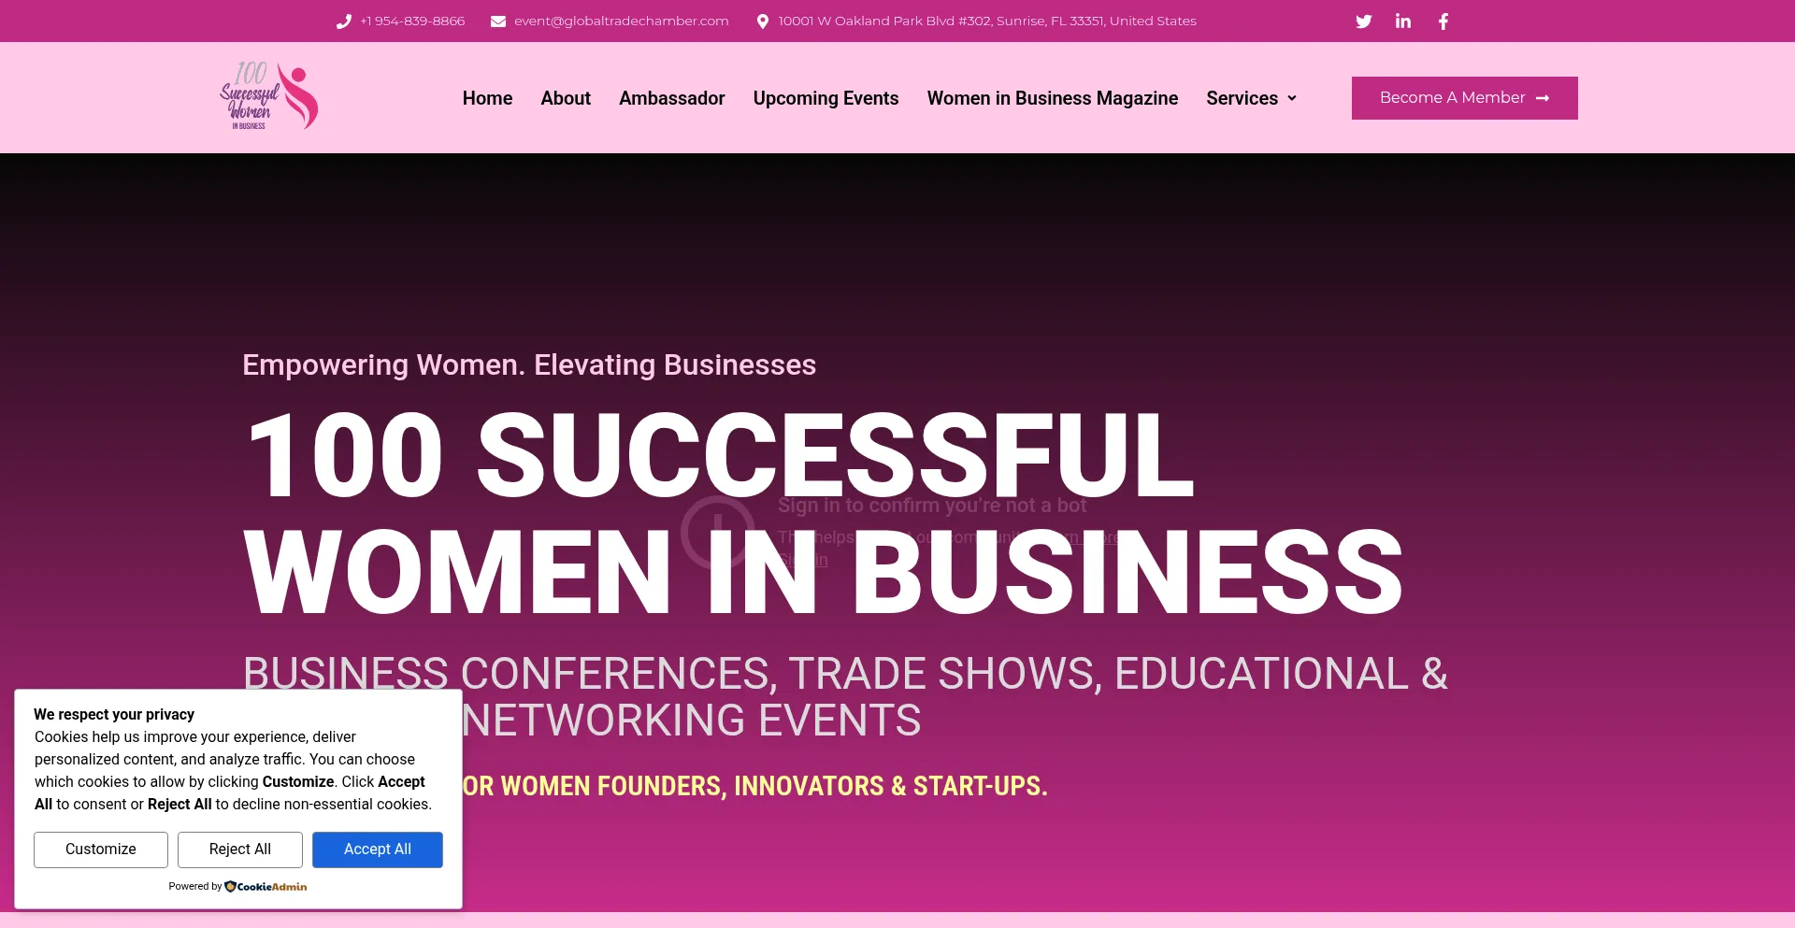Click the We respect your privacy heading
1795x928 pixels.
click(114, 715)
